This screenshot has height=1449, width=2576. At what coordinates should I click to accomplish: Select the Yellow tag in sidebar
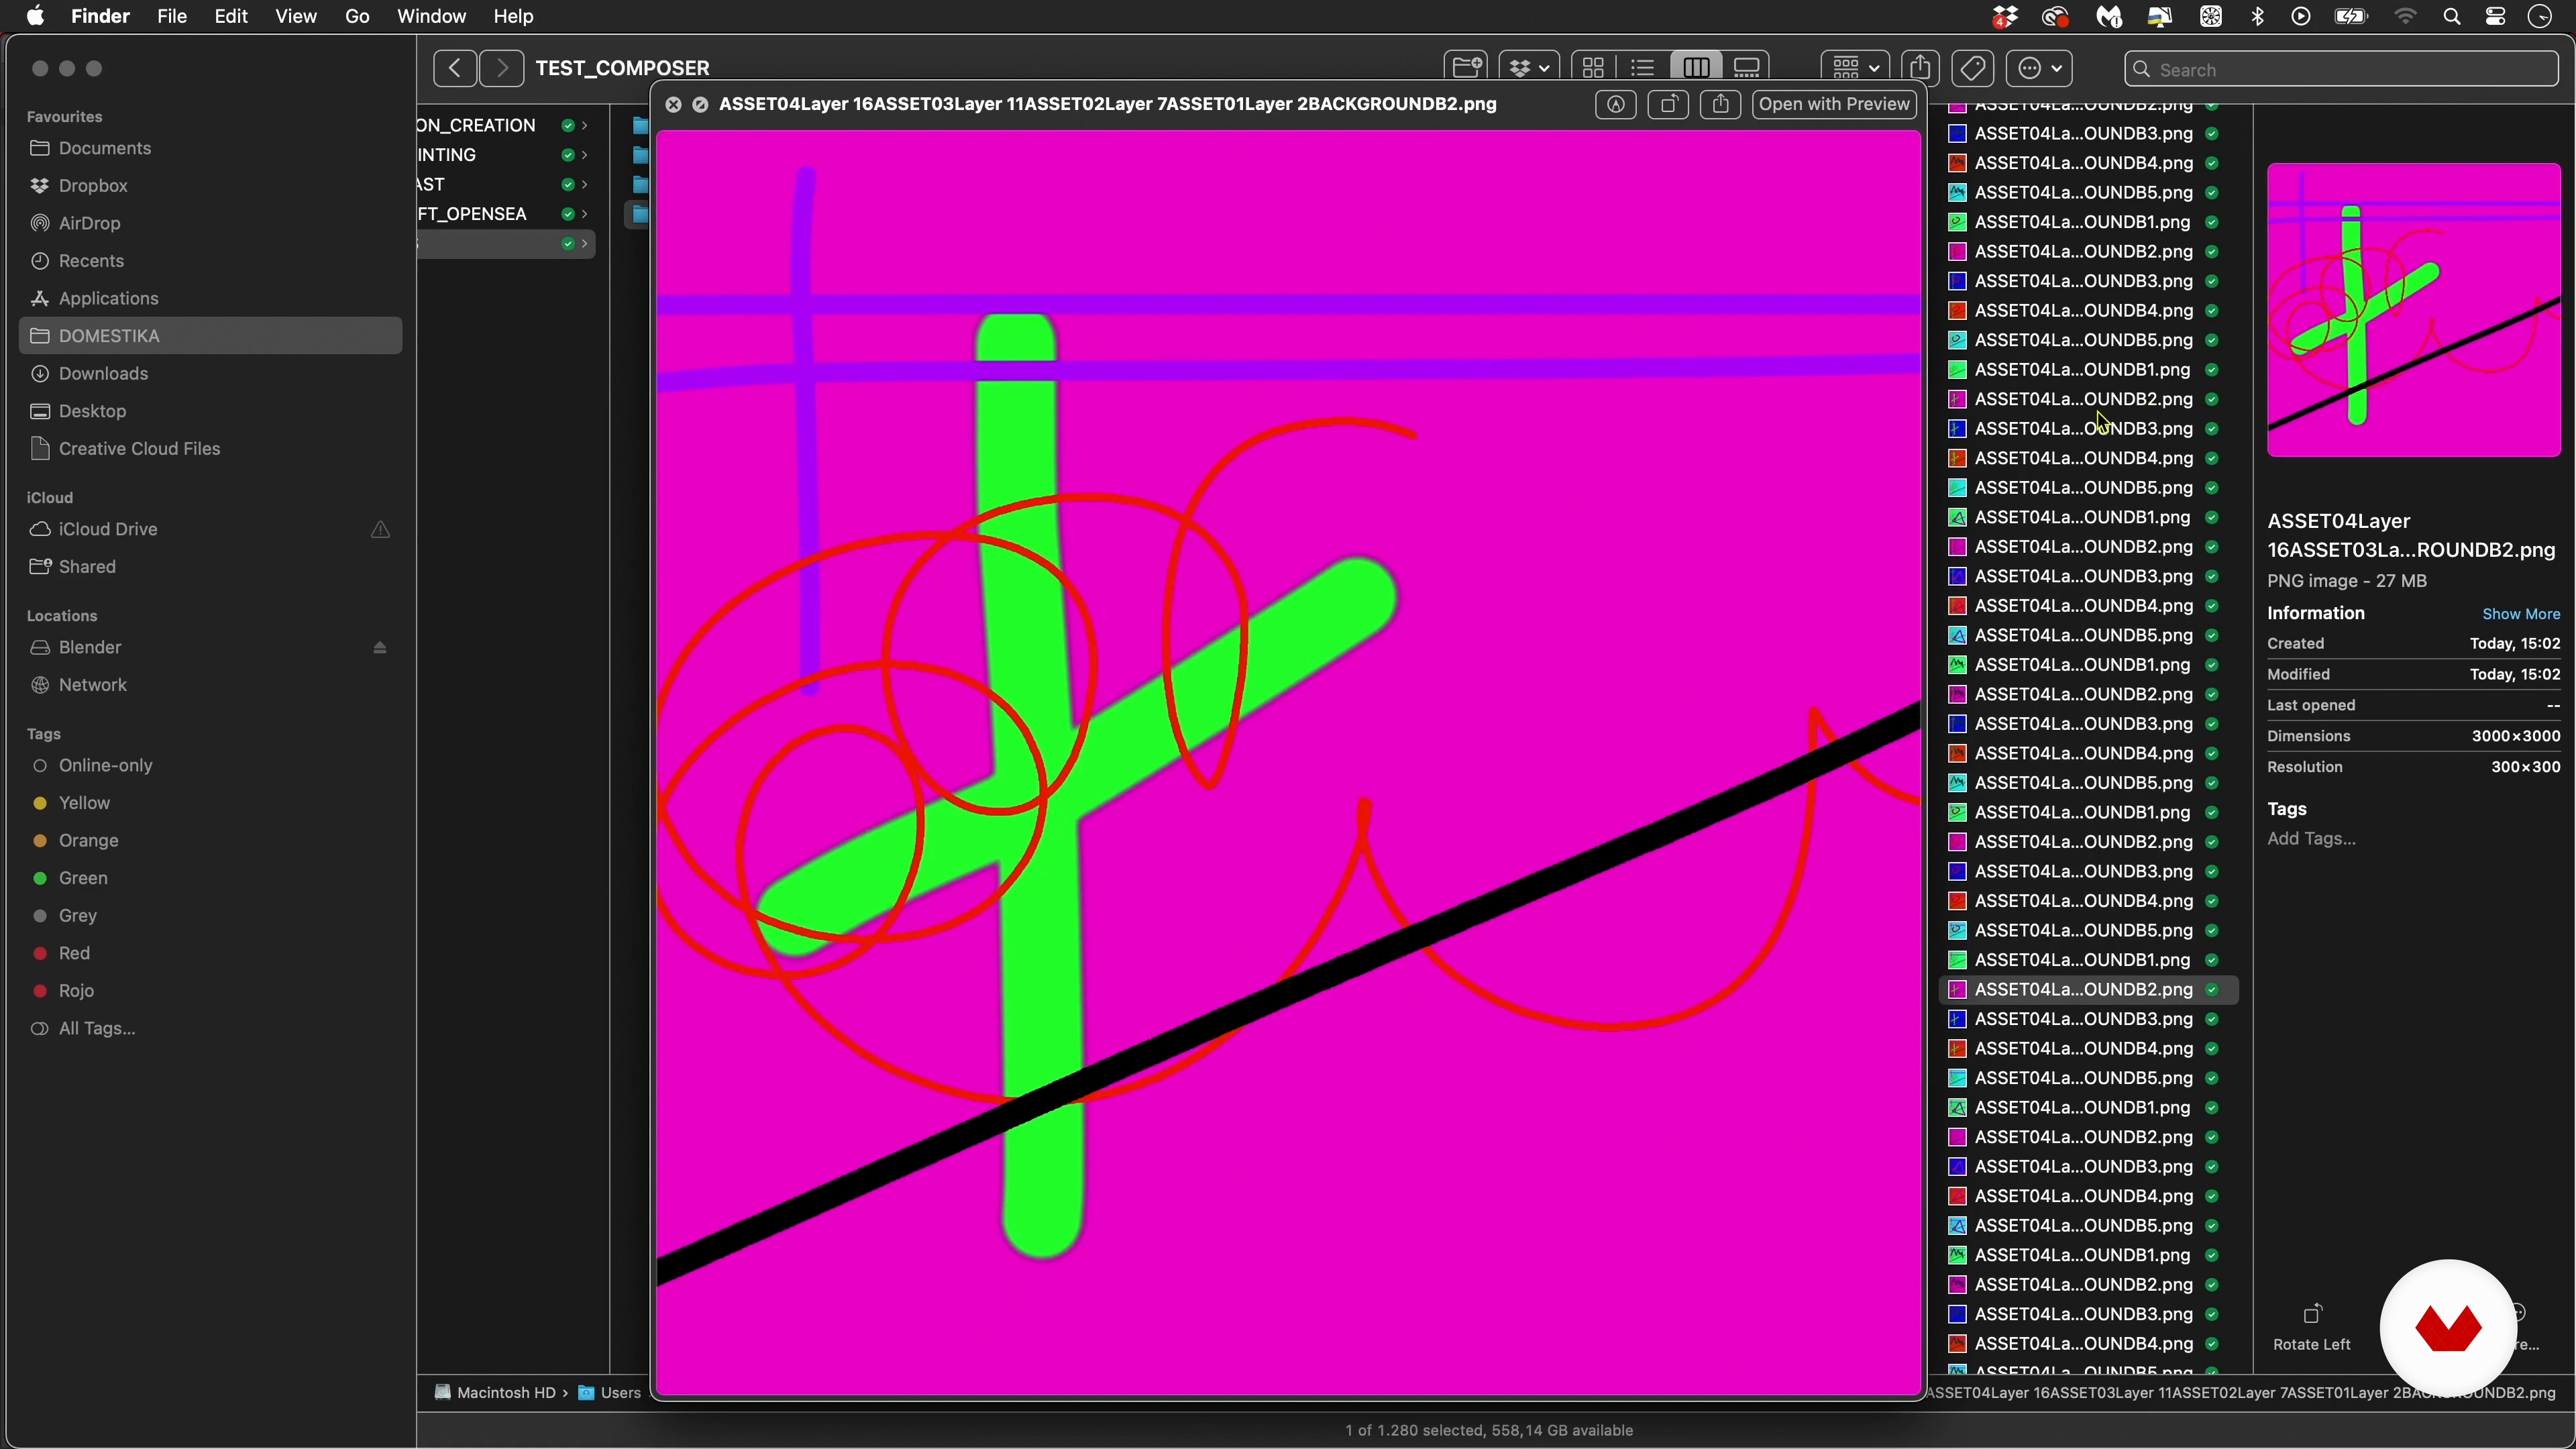[x=84, y=804]
